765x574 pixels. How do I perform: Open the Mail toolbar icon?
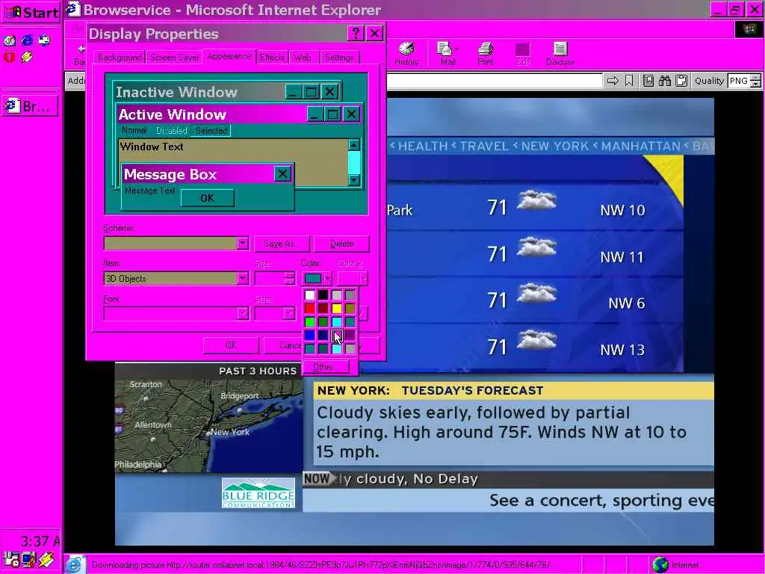click(x=447, y=53)
